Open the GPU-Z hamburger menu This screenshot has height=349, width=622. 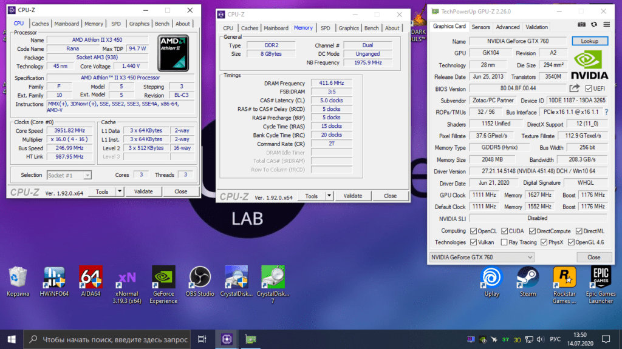click(x=607, y=24)
